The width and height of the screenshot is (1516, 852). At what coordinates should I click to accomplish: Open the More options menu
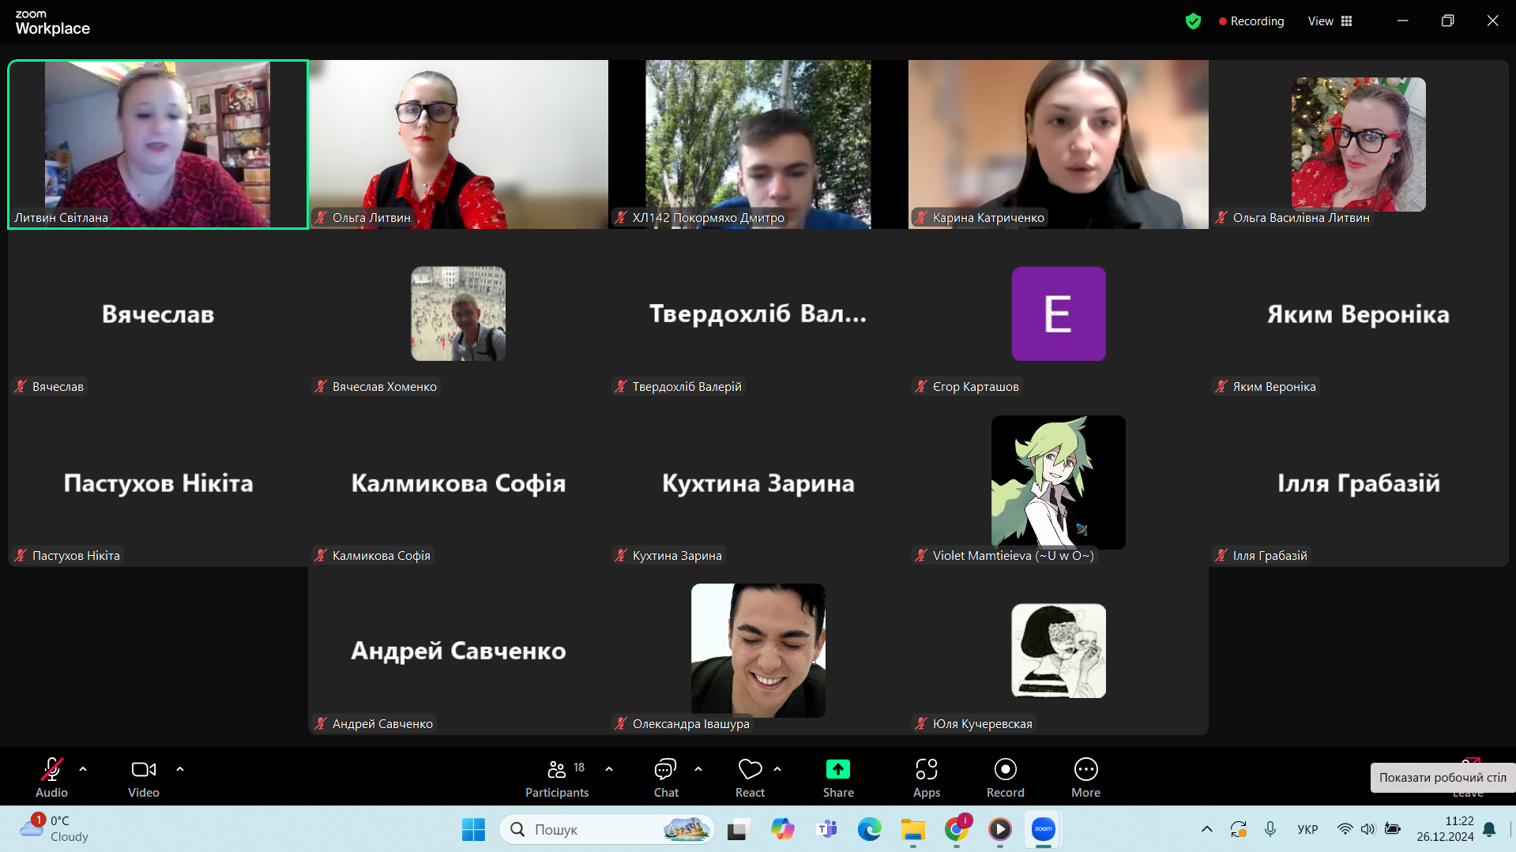[1086, 778]
